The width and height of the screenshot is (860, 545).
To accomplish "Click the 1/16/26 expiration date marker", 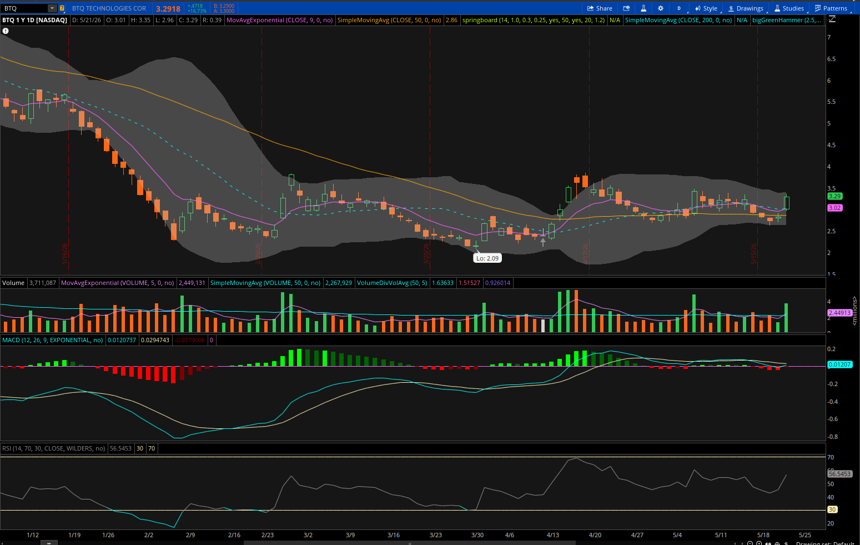I will point(65,254).
